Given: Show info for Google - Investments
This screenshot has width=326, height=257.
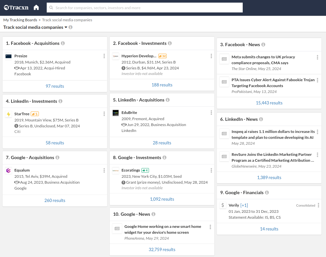Looking at the screenshot, I should coord(164,157).
